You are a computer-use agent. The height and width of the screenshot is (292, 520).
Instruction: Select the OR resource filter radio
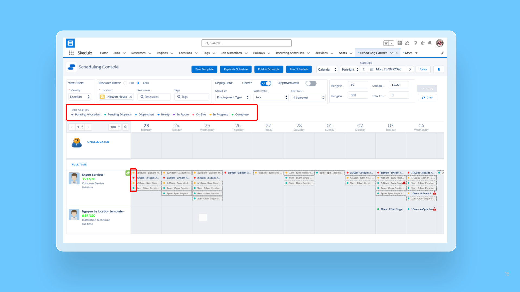[125, 83]
